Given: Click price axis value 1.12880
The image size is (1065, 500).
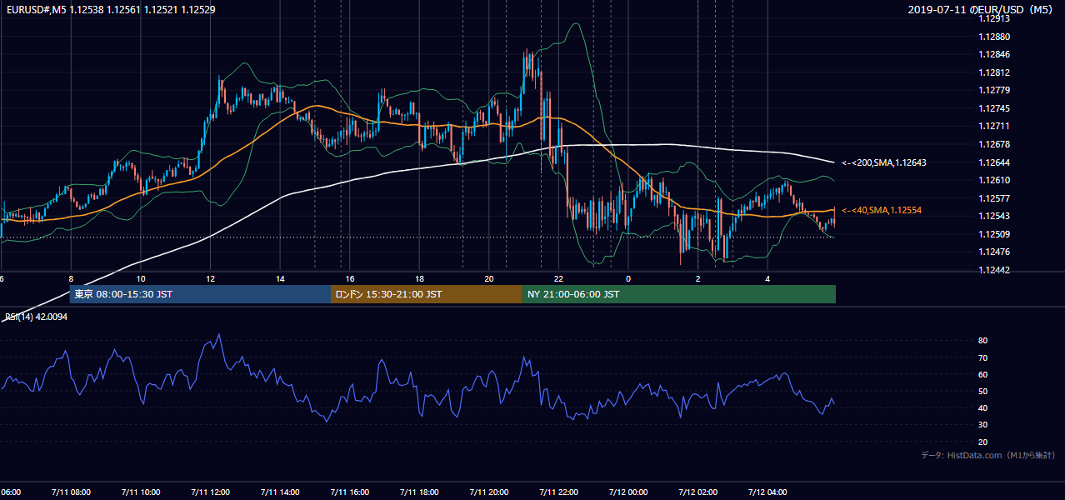Looking at the screenshot, I should [x=995, y=37].
